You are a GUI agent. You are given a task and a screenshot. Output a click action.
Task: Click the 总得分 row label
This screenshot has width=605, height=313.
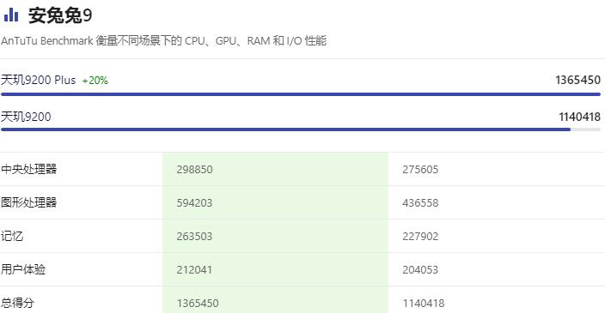(18, 303)
